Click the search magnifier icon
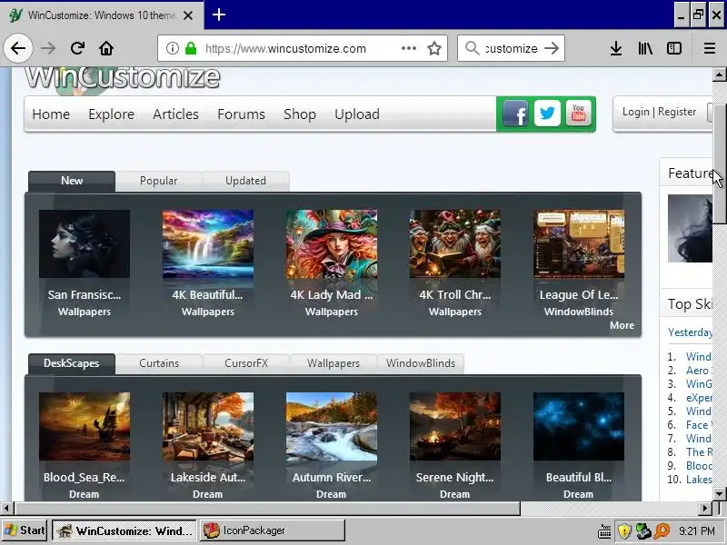The height and width of the screenshot is (545, 727). pos(472,48)
